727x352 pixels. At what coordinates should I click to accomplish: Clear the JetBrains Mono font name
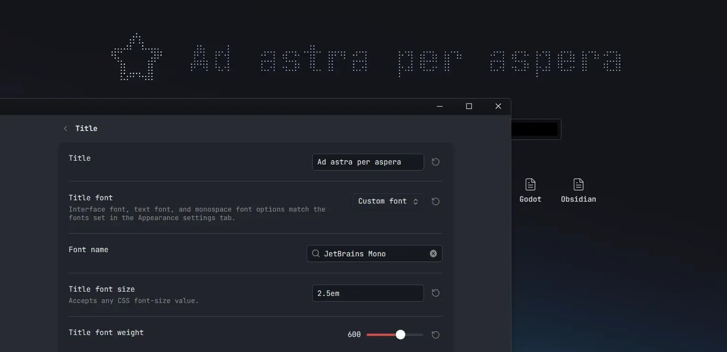coord(433,254)
